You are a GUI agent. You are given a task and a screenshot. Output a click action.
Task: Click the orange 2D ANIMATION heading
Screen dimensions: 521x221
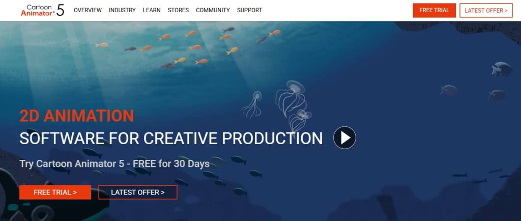coord(77,116)
